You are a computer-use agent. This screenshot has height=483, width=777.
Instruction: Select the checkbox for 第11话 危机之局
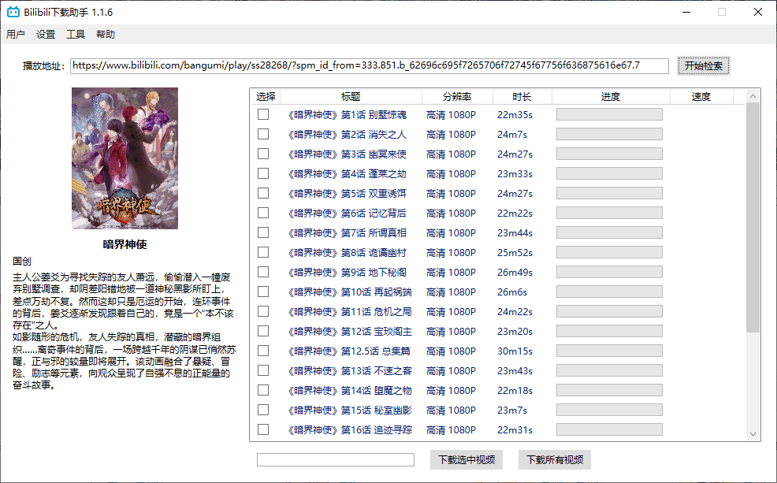click(x=263, y=311)
